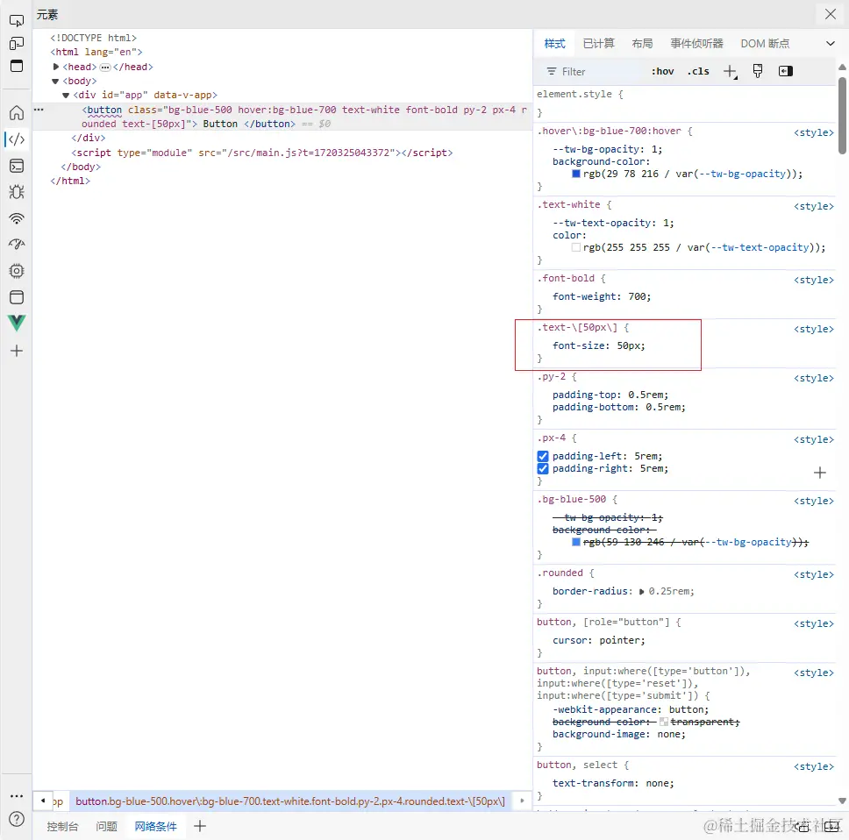Add a drawer tab with plus icon
The width and height of the screenshot is (849, 840).
pyautogui.click(x=200, y=826)
